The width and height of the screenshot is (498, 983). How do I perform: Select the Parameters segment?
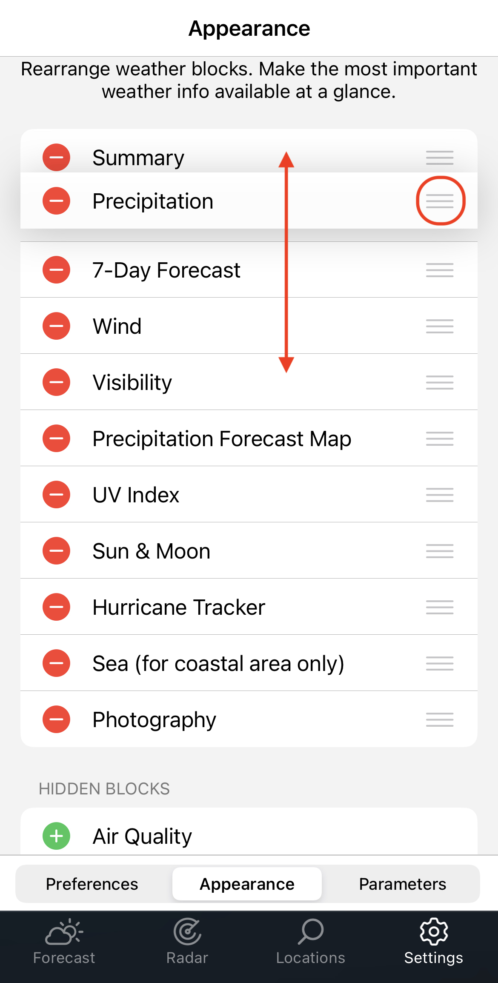pyautogui.click(x=403, y=884)
